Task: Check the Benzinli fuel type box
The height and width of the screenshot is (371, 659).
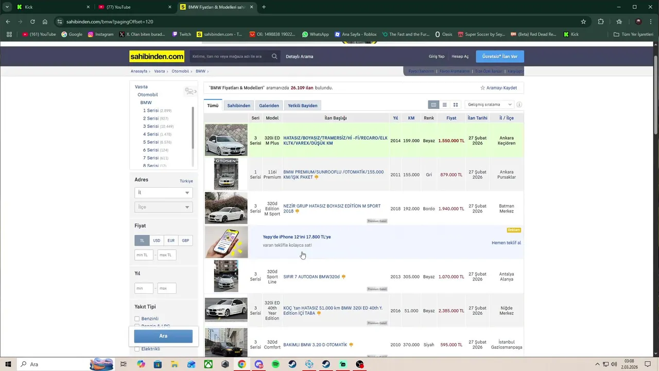Action: pos(137,319)
